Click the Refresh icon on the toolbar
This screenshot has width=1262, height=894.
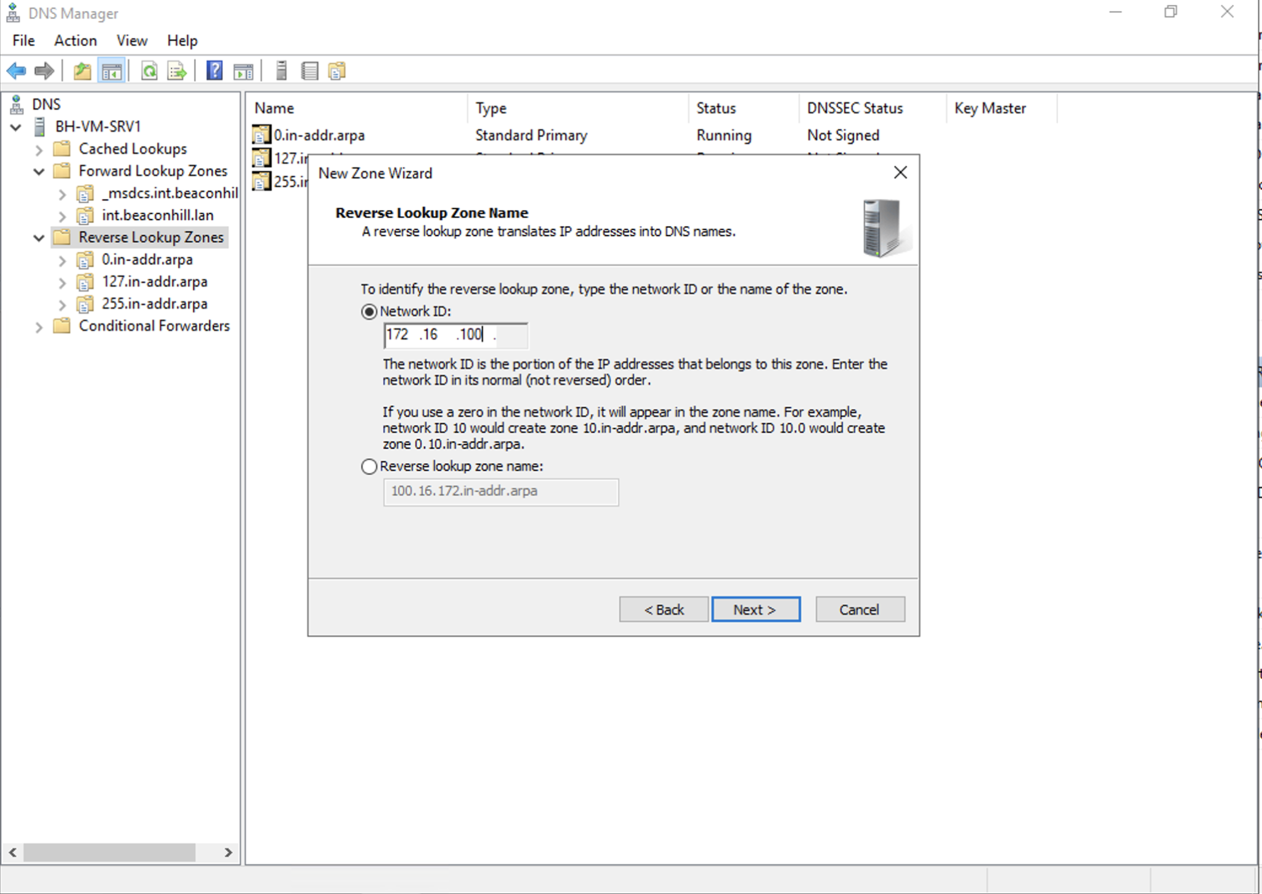coord(149,70)
